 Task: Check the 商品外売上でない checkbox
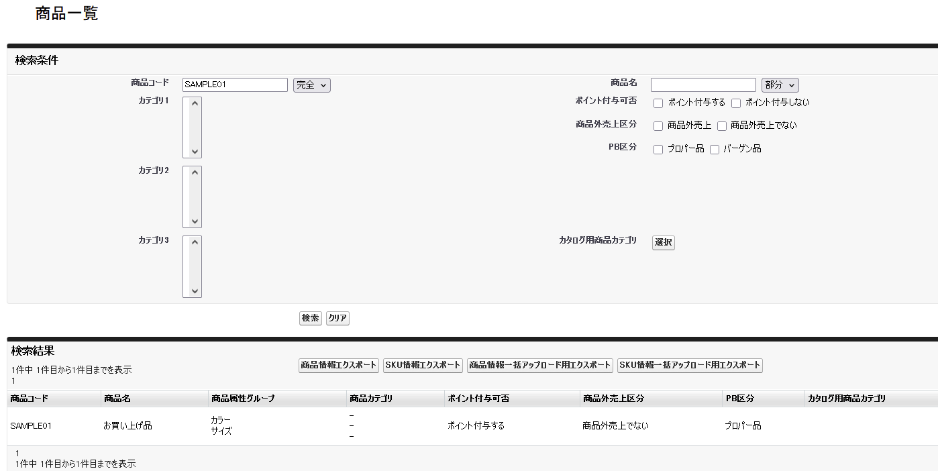click(722, 125)
